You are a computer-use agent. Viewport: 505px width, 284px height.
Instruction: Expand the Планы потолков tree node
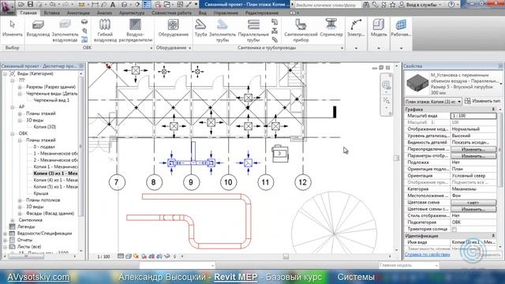tap(20, 200)
